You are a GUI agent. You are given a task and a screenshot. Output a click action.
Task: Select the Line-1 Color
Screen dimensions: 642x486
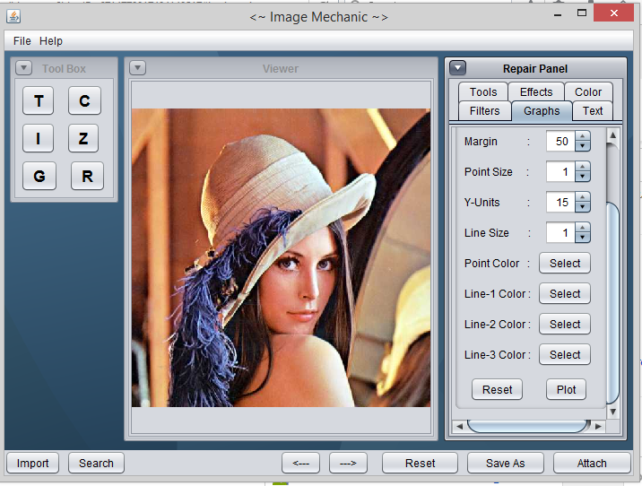(x=565, y=293)
